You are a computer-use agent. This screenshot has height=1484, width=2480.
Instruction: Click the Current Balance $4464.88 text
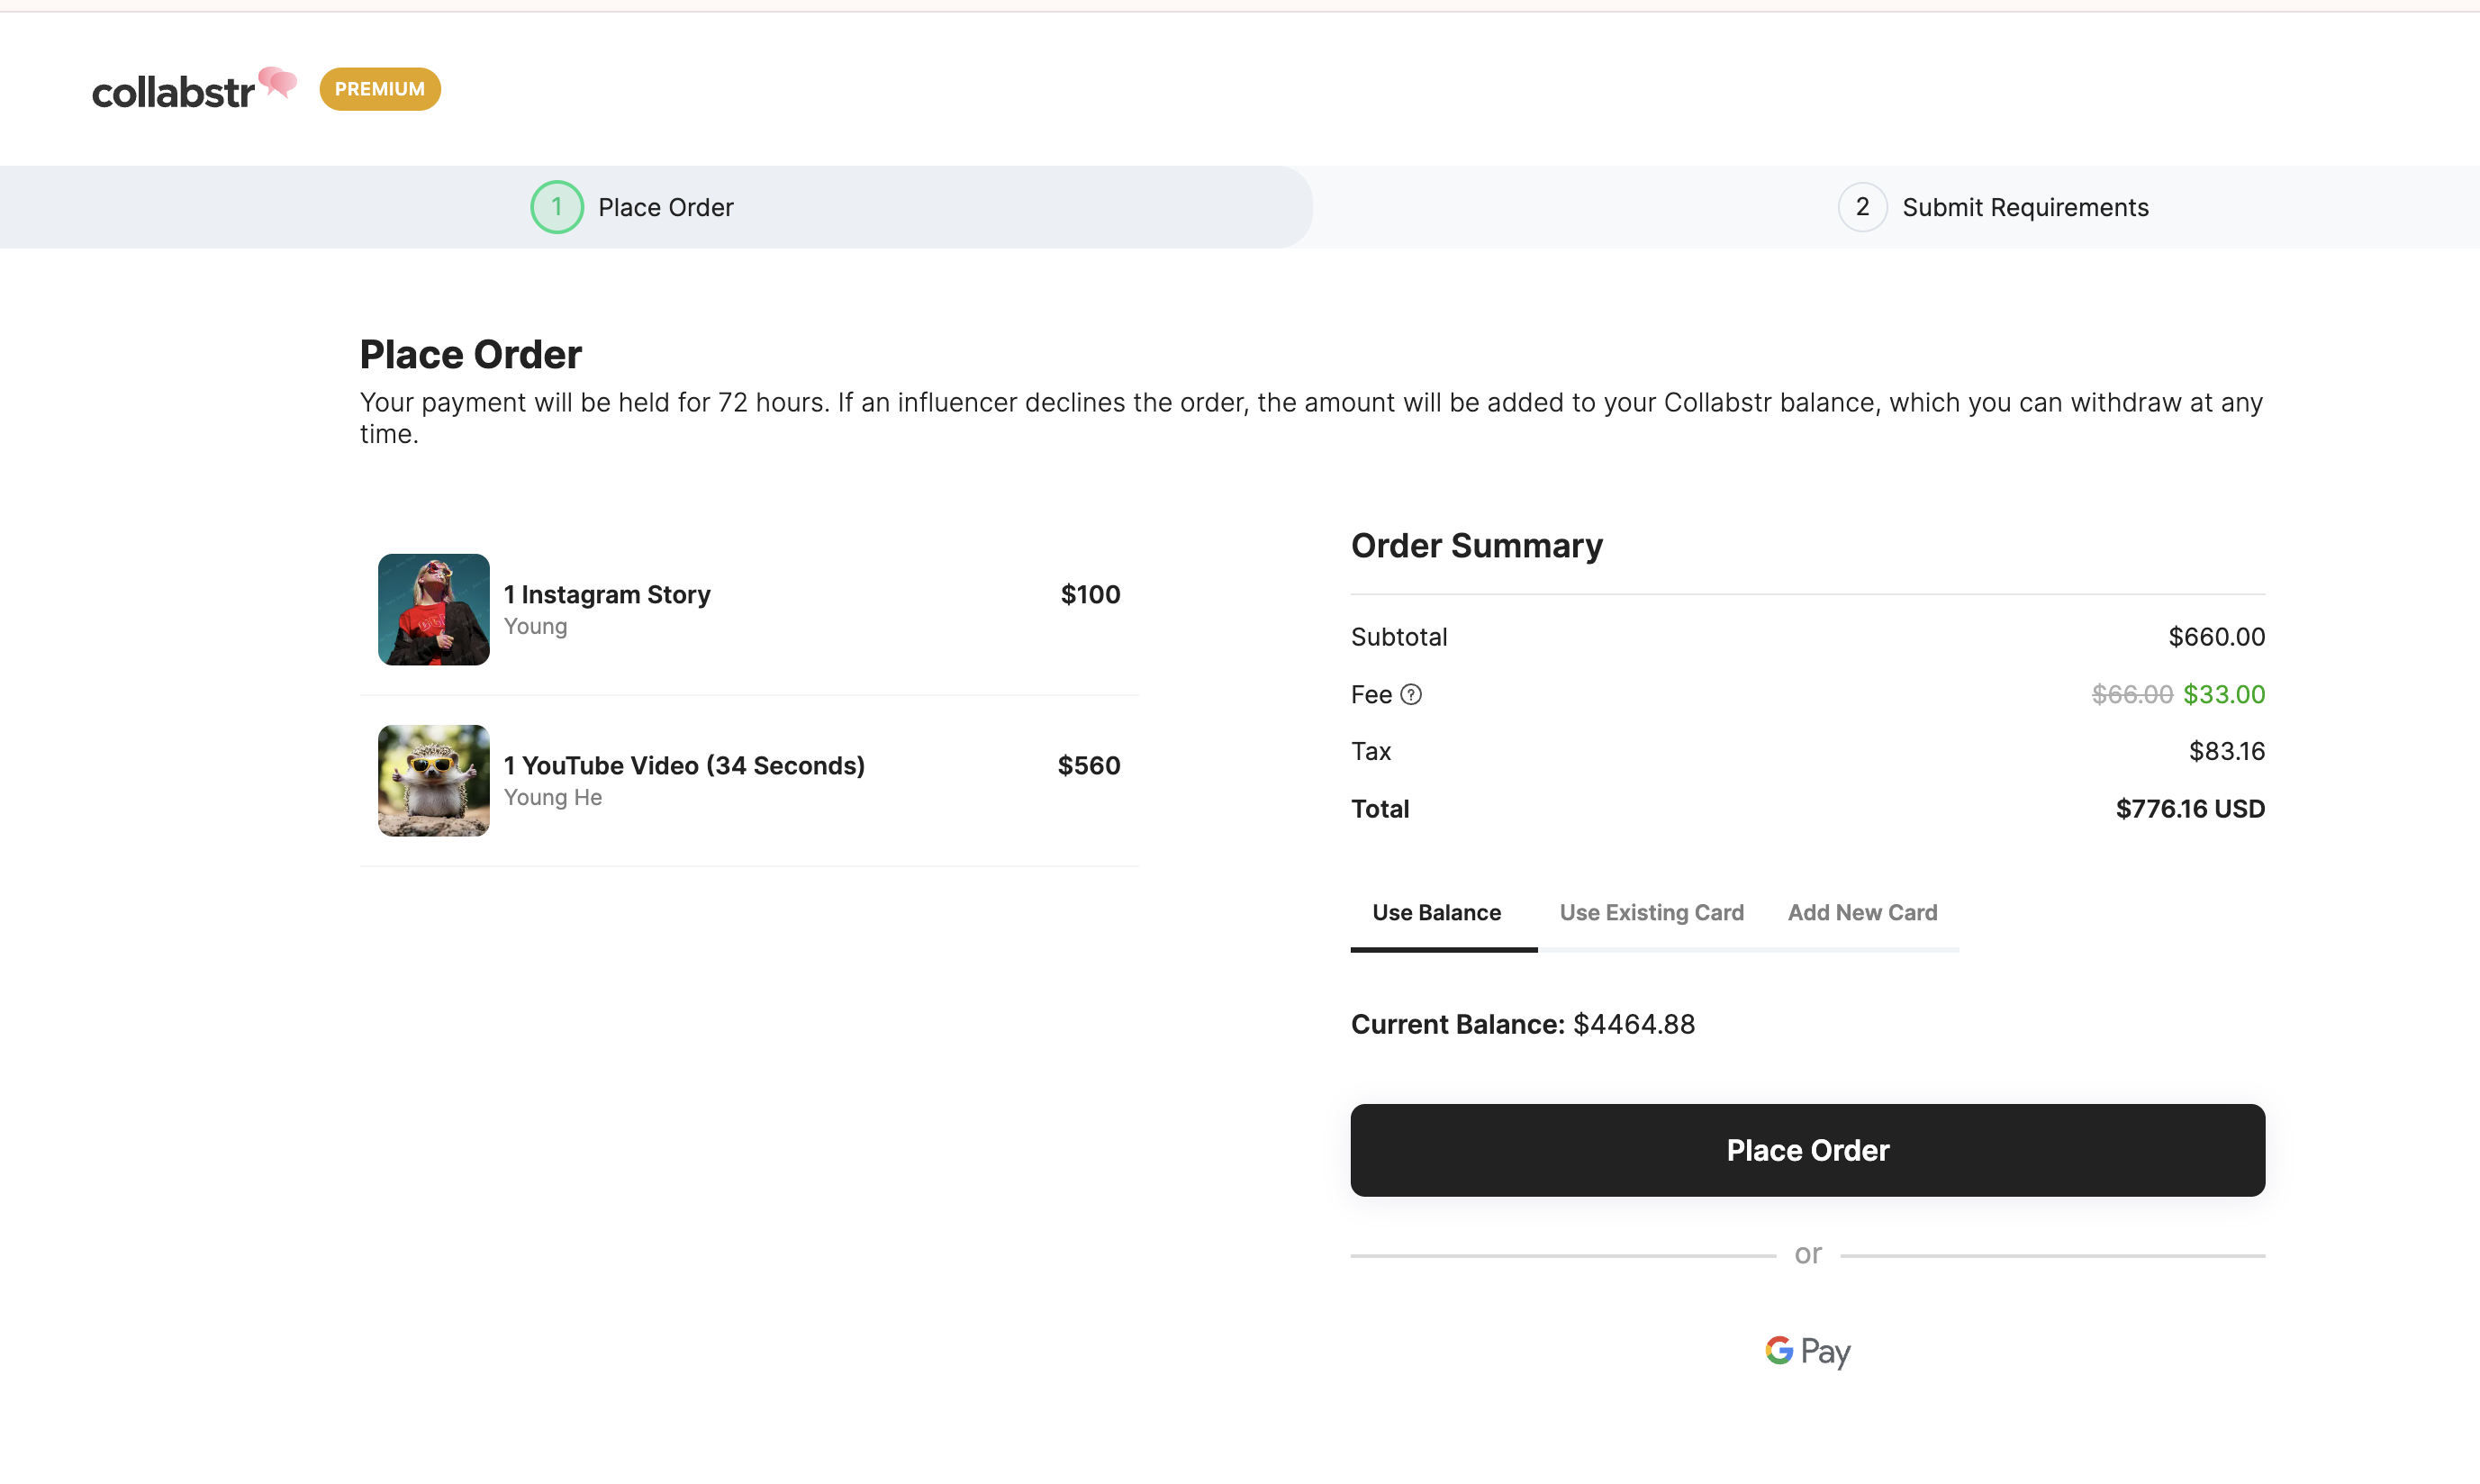(1523, 1024)
